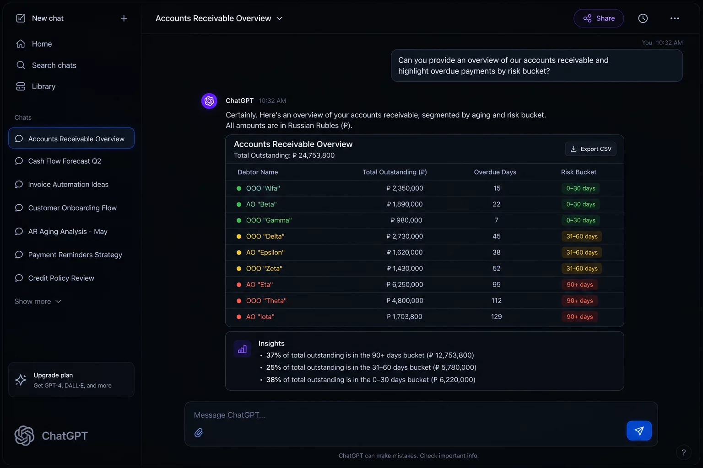
Task: Click the Upgrade plan sparkle icon
Action: (x=21, y=380)
